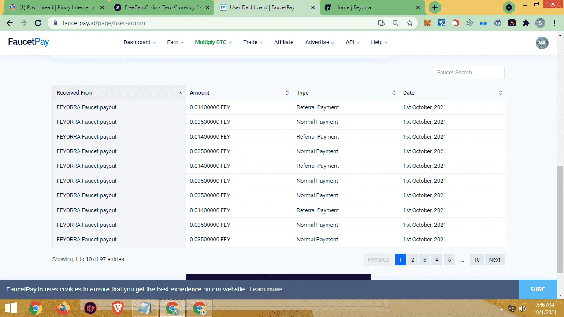Launch Brave browser from the taskbar
Viewport: 564px width, 317px height.
pos(118,308)
